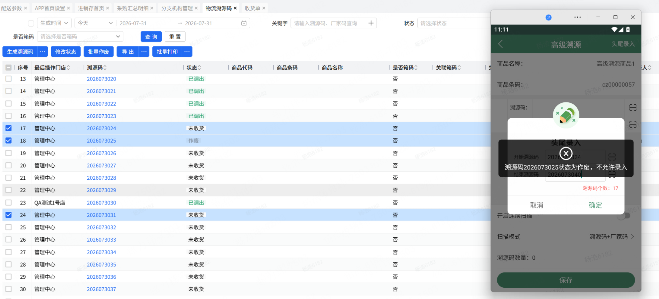Uncheck the row 24 checkbox
Screen dimensions: 659x299
click(x=9, y=215)
